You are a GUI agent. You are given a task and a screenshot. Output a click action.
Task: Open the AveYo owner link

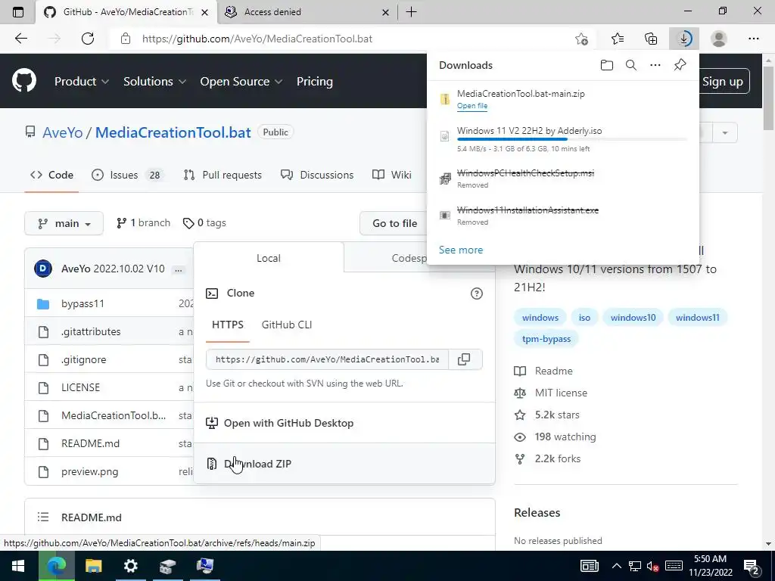62,132
